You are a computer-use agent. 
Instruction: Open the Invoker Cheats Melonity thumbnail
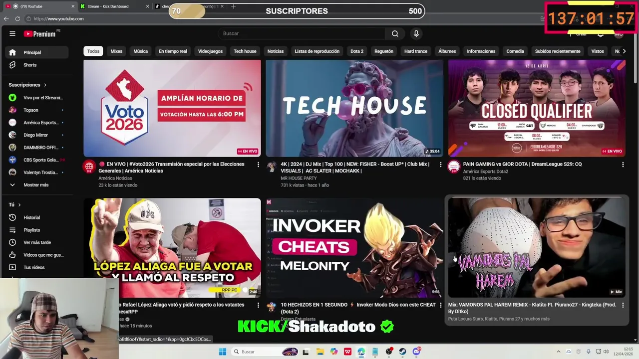(x=354, y=248)
